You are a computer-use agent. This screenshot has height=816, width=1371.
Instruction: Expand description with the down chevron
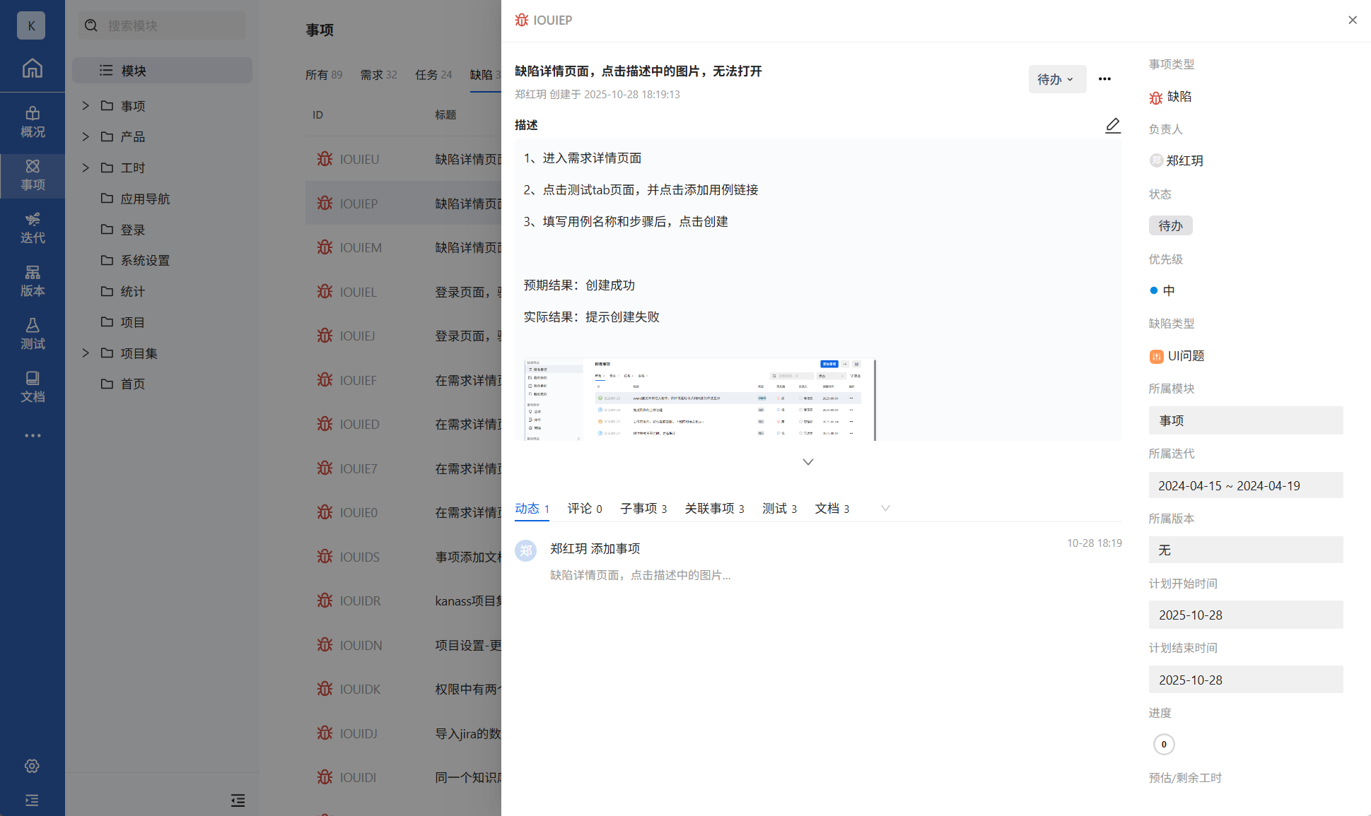pyautogui.click(x=807, y=462)
